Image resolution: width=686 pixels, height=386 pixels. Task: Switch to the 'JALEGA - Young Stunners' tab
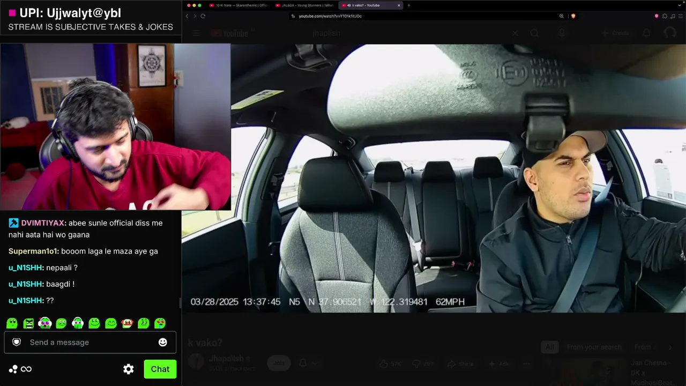coord(304,5)
